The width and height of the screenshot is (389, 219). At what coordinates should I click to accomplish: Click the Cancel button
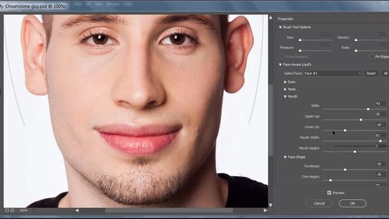(319, 203)
